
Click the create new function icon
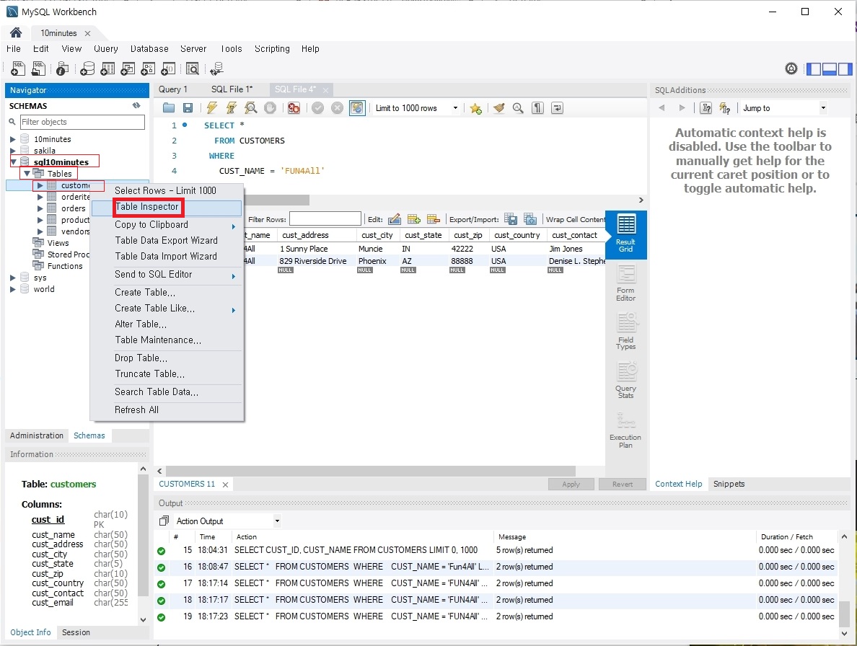click(x=168, y=68)
